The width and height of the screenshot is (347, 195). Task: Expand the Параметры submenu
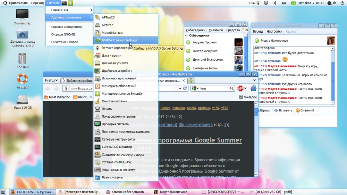coord(69,10)
